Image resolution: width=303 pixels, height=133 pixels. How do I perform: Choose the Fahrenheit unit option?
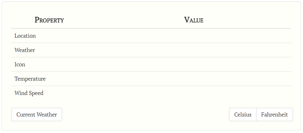coord(274,115)
